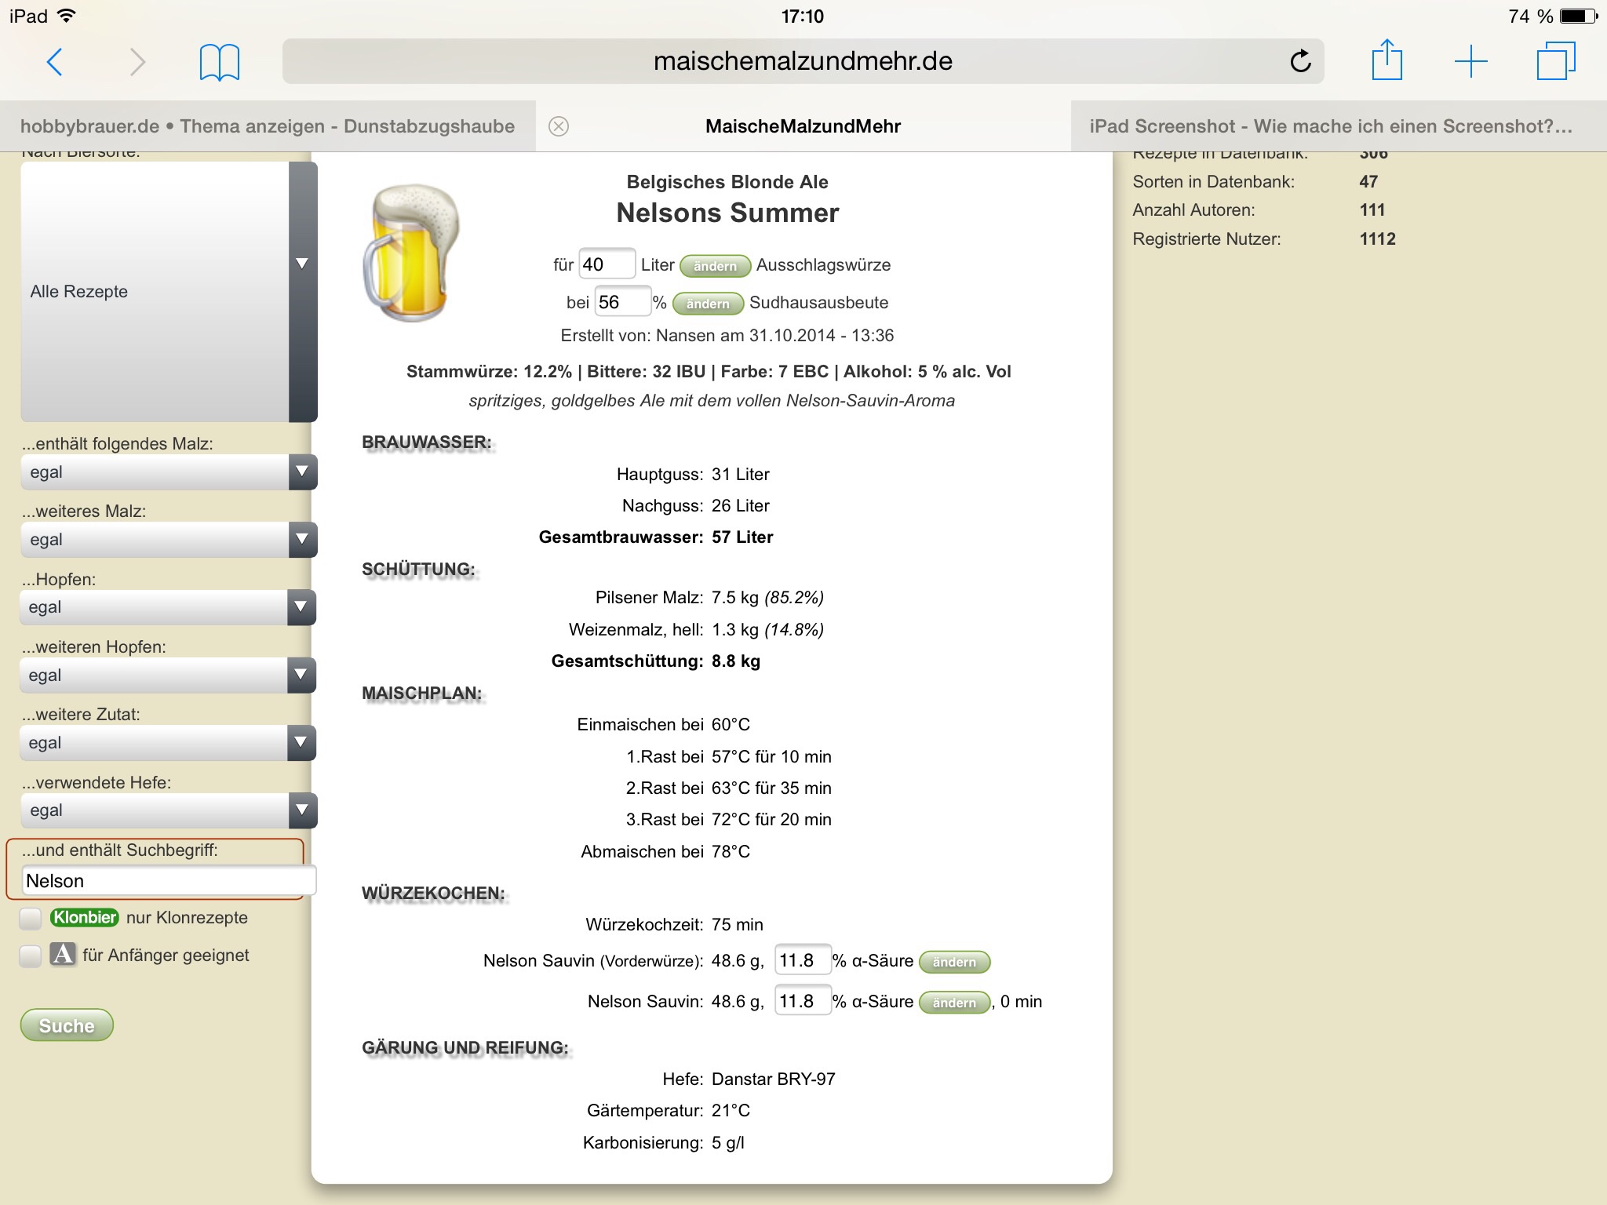Open the bookmarks book icon
Viewport: 1607px width, 1205px height.
(x=220, y=62)
